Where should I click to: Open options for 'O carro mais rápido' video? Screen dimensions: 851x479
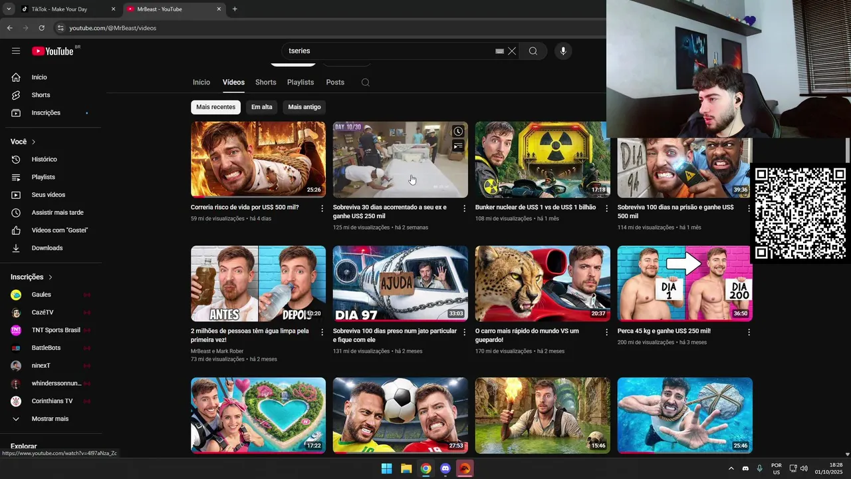click(606, 332)
